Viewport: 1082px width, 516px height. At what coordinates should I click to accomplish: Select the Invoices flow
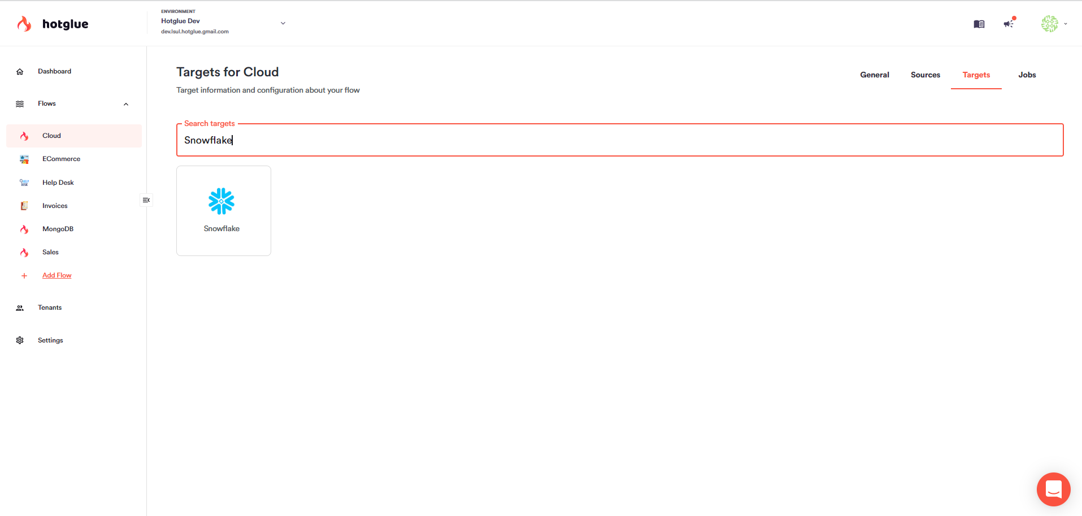[55, 206]
